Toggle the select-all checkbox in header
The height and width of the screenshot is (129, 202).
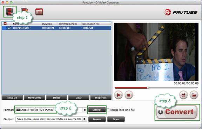(x=5, y=23)
